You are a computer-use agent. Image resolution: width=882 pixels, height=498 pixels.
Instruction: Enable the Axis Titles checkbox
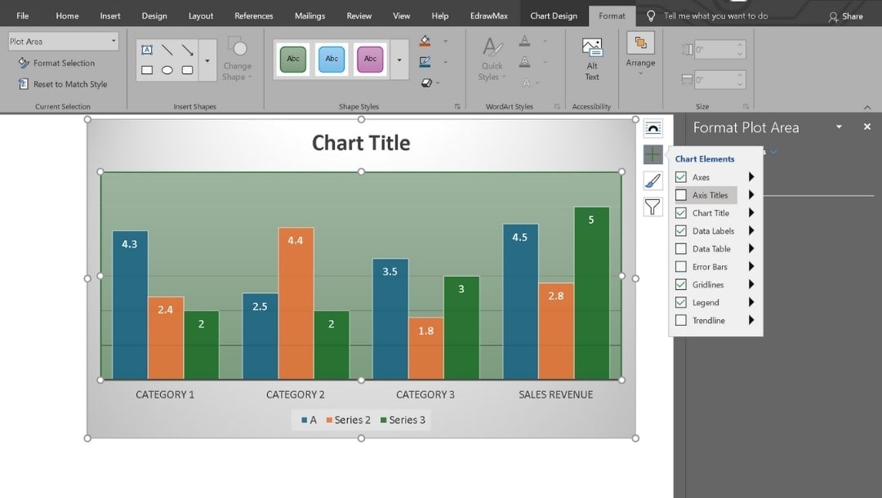(x=680, y=194)
